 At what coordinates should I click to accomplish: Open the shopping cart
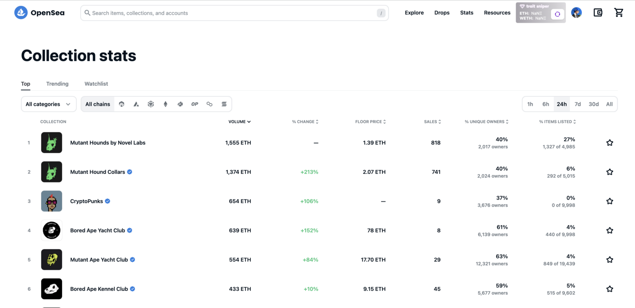[x=619, y=13]
